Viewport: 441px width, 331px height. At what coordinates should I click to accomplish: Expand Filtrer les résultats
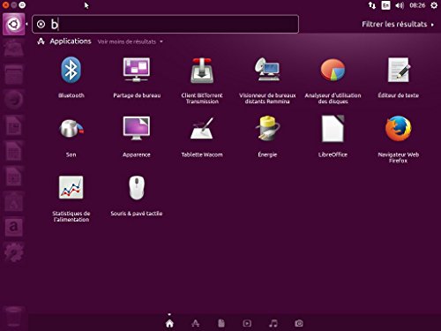tap(398, 24)
